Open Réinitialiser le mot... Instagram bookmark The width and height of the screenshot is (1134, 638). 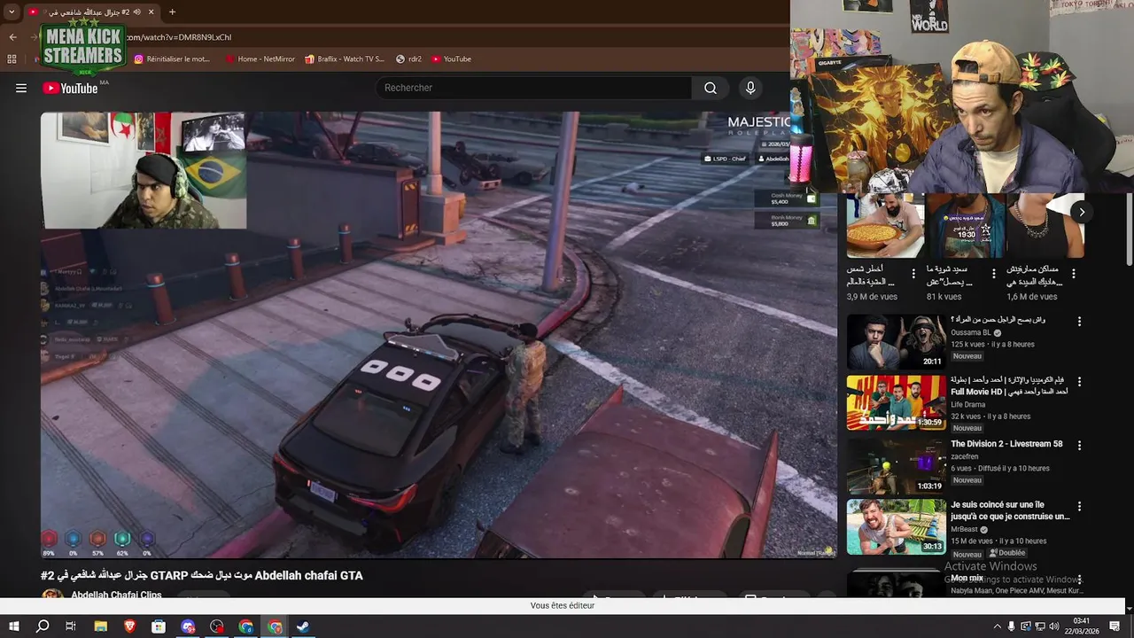click(172, 59)
